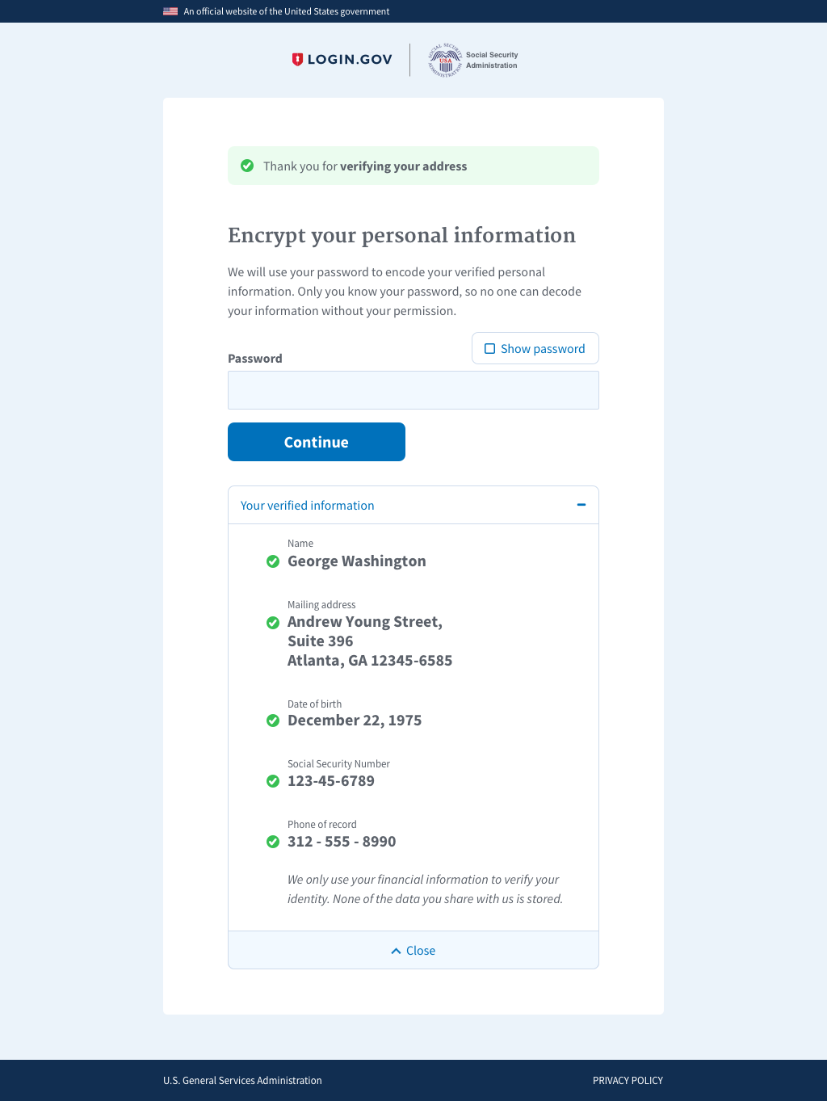Screen dimensions: 827x1101
Task: Click the U.S. General Services Administration link
Action: pyautogui.click(x=242, y=1081)
